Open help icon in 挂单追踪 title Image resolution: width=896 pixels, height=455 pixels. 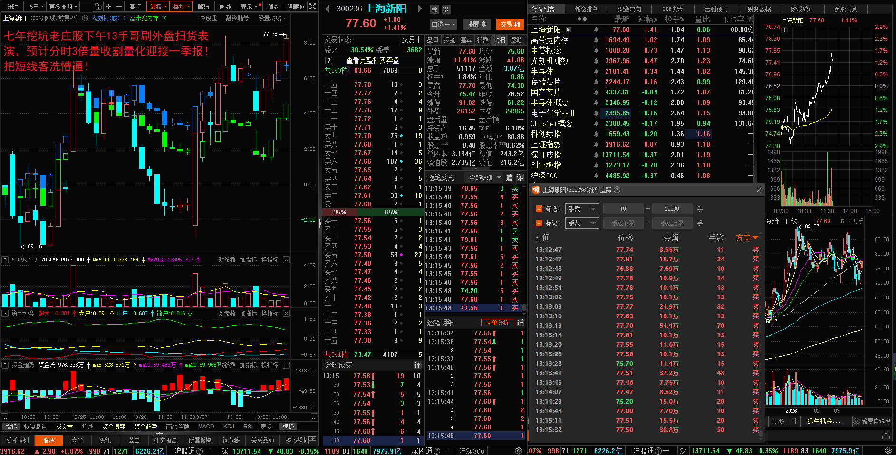(x=617, y=190)
